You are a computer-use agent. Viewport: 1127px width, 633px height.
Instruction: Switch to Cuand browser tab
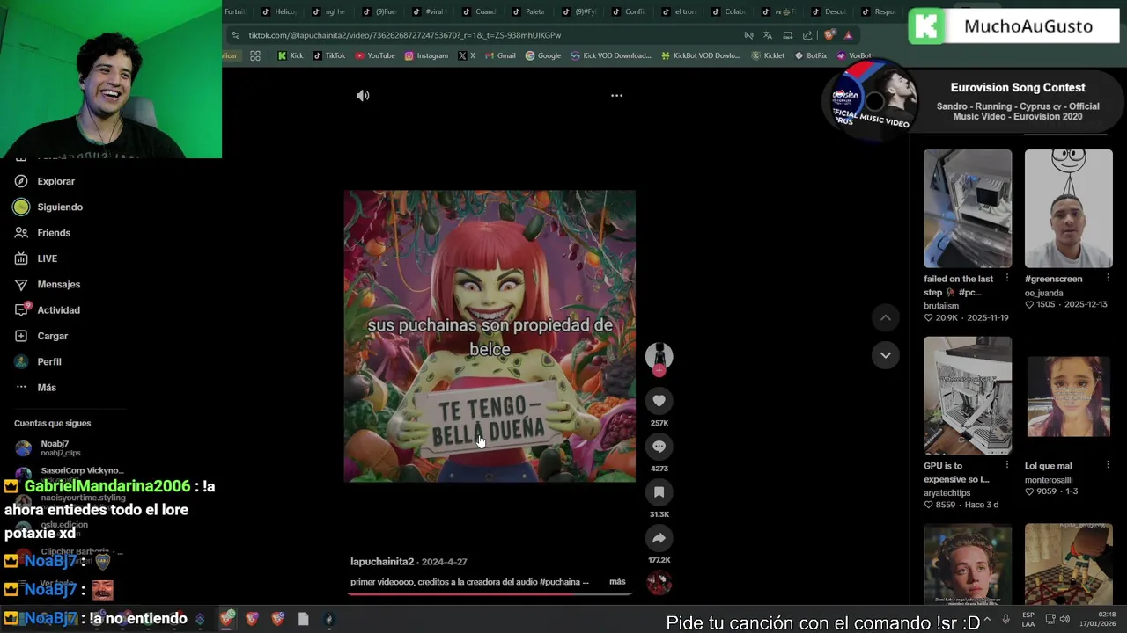pyautogui.click(x=480, y=11)
